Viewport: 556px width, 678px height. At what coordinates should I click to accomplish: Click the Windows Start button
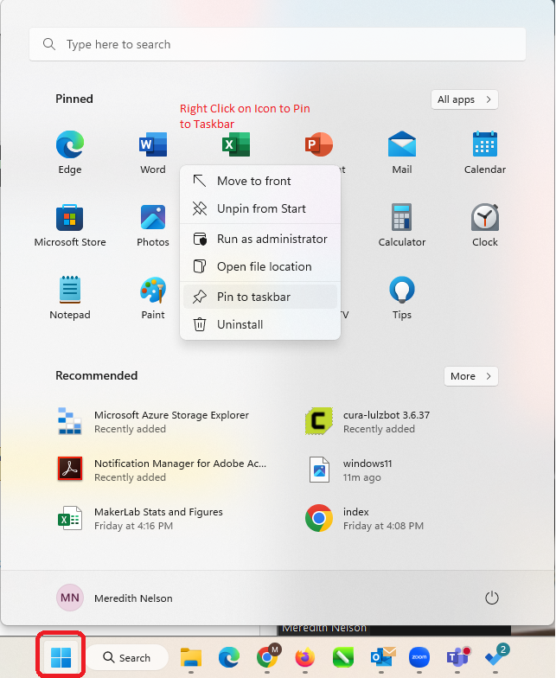[61, 657]
